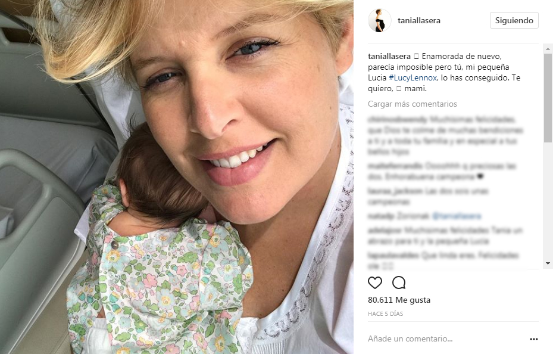The width and height of the screenshot is (553, 354).
Task: Open the first blurred commenter's username
Action: pos(398,119)
